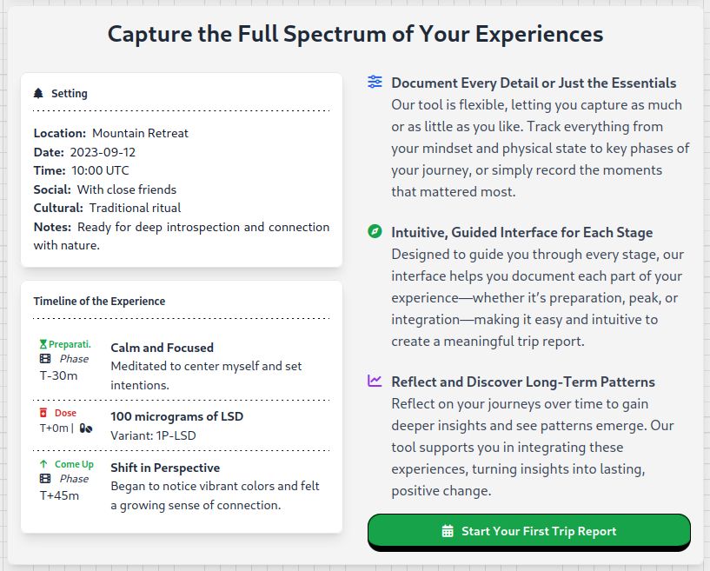The width and height of the screenshot is (710, 571).
Task: Click Intuitive, Guided Interface heading
Action: click(522, 232)
